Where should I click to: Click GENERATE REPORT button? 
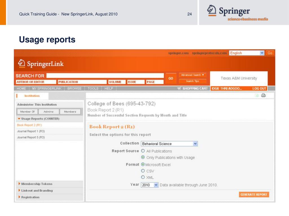(254, 195)
